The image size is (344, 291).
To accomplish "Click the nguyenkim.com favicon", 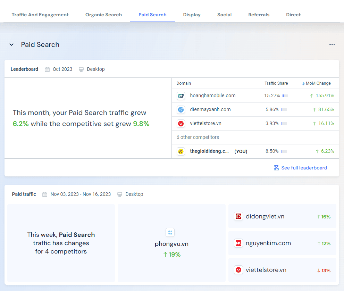I will (238, 243).
